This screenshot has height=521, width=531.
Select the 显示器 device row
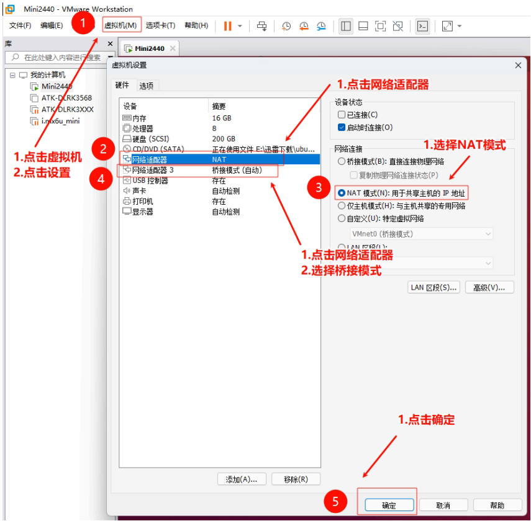219,212
